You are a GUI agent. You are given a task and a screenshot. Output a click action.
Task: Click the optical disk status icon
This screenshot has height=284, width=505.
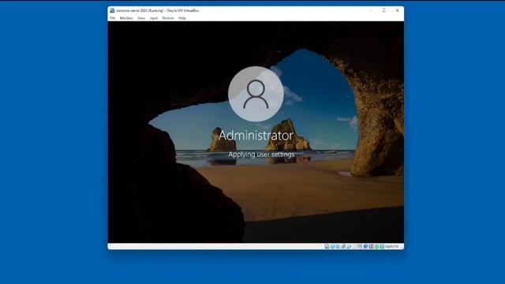(333, 246)
